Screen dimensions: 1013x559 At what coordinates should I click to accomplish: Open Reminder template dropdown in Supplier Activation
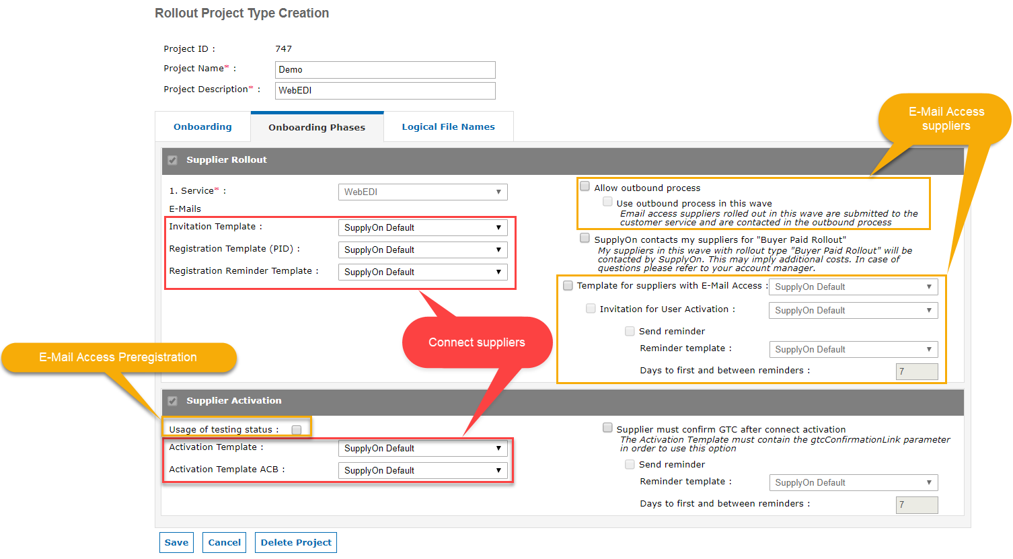click(853, 482)
